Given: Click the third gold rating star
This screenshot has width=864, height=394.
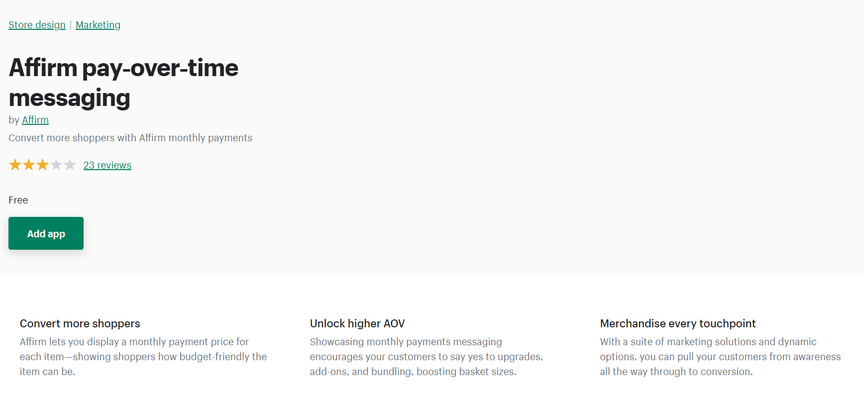Looking at the screenshot, I should 42,165.
